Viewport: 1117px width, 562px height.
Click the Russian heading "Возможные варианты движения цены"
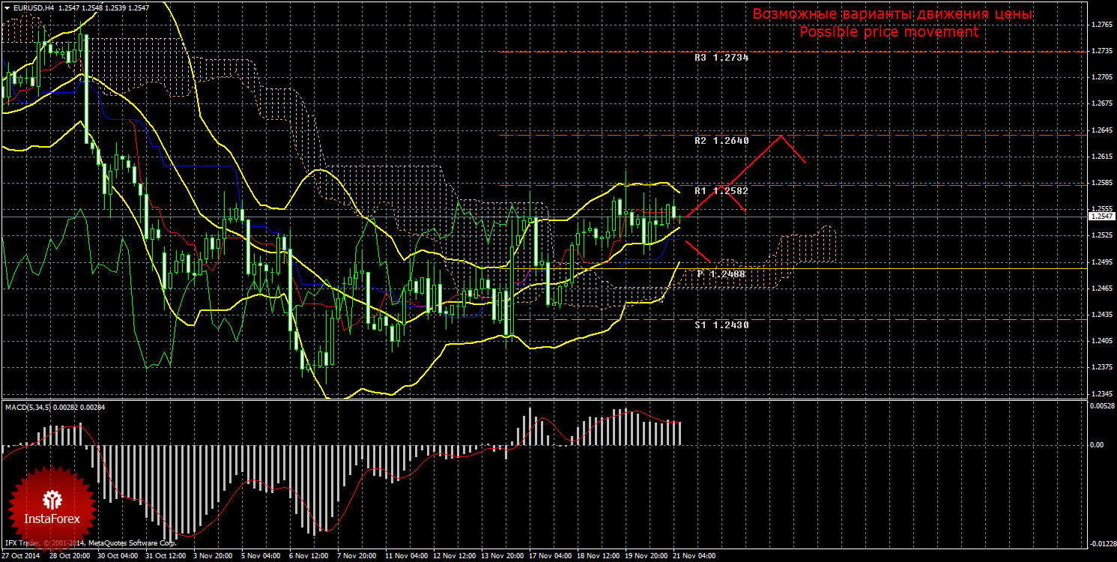[x=892, y=14]
